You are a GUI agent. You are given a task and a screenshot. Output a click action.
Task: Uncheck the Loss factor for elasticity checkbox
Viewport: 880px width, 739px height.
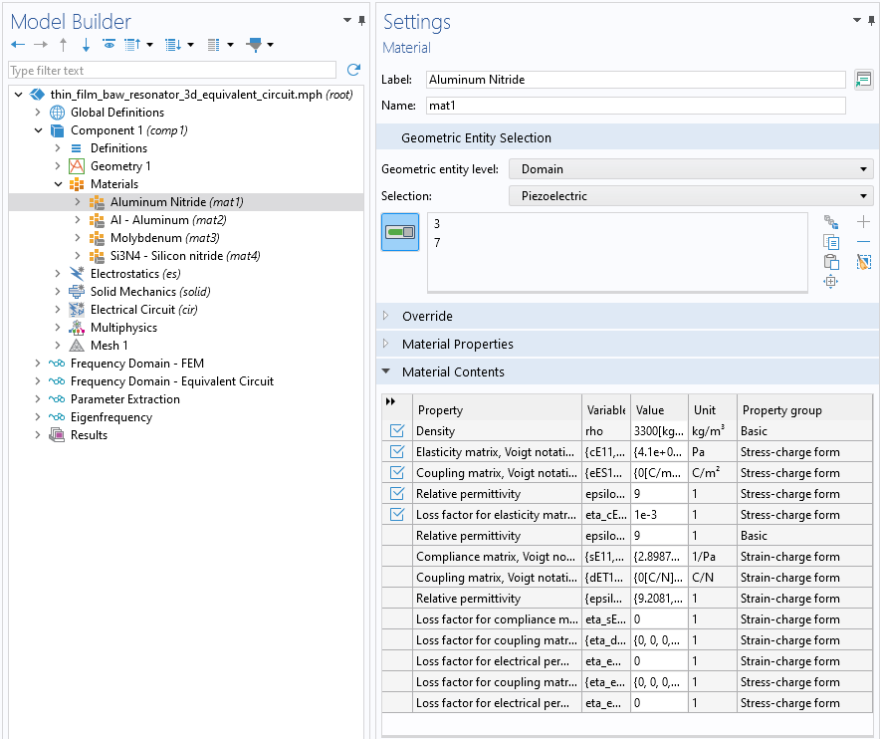click(397, 514)
